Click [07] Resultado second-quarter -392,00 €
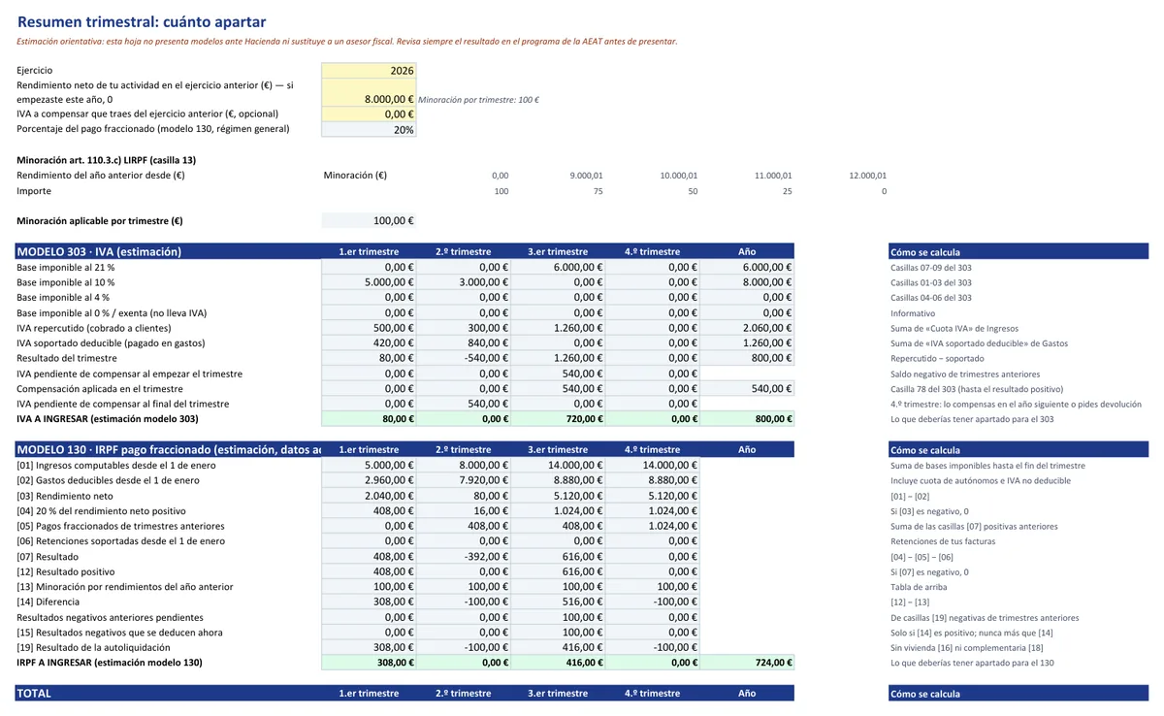 pyautogui.click(x=464, y=556)
